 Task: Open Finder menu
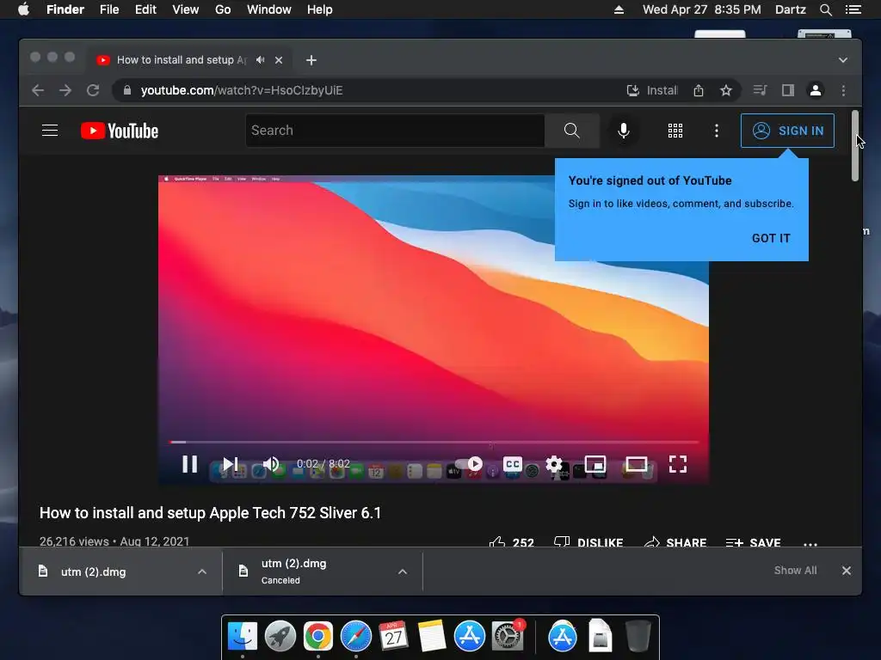click(65, 9)
